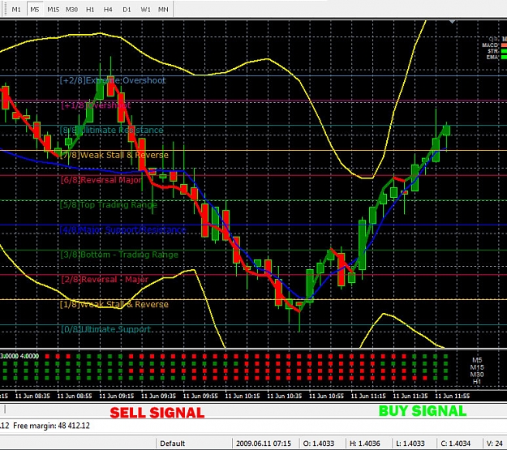
Task: Click the 11 Jun 09:35 time axis label
Action: [x=158, y=396]
